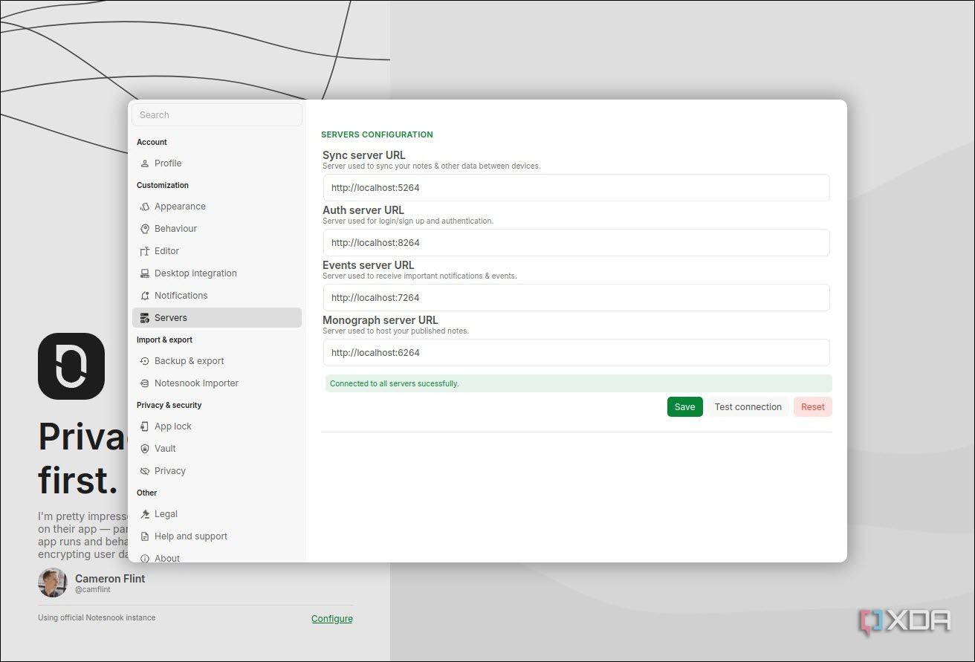Viewport: 975px width, 662px height.
Task: Click the Help and support document icon
Action: pyautogui.click(x=145, y=536)
